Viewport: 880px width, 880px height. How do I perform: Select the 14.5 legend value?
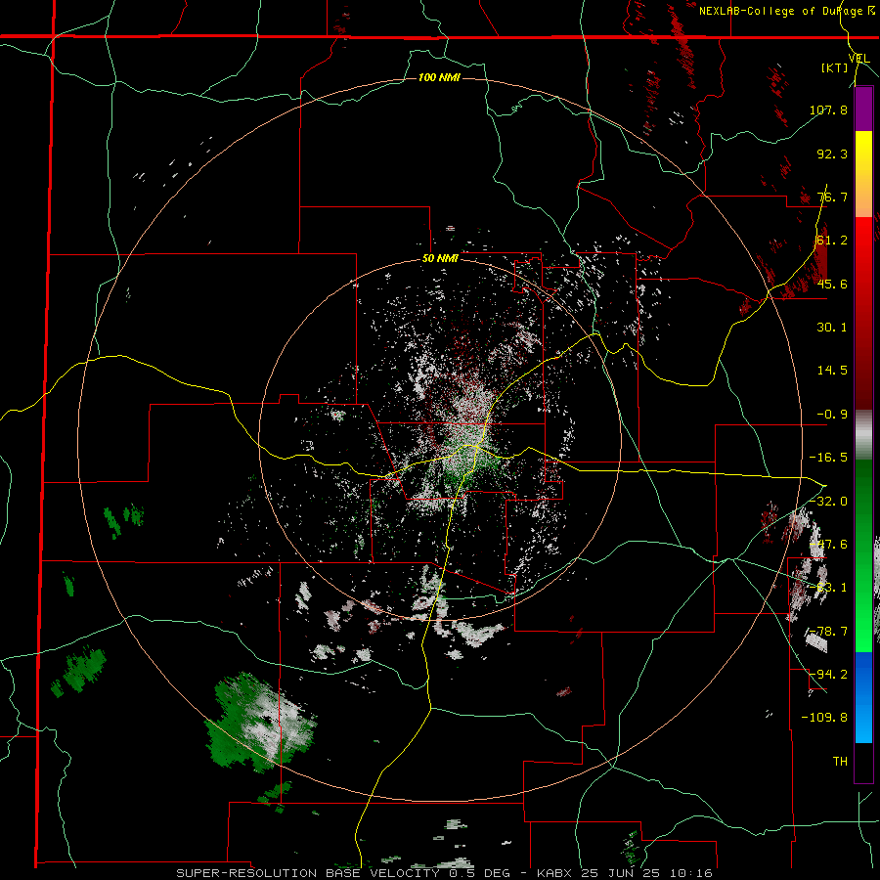point(832,371)
